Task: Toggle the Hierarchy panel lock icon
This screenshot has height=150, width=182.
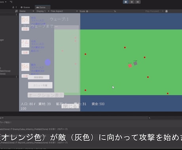Action: [13, 7]
